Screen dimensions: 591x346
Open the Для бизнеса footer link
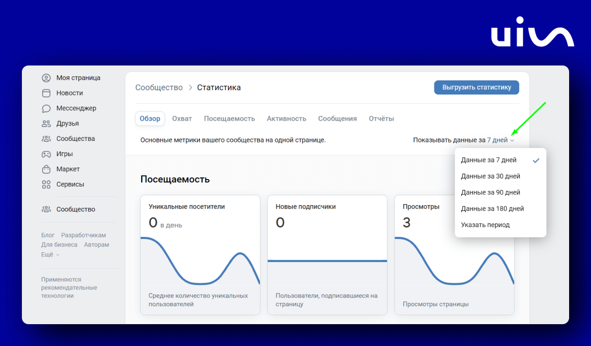(59, 244)
